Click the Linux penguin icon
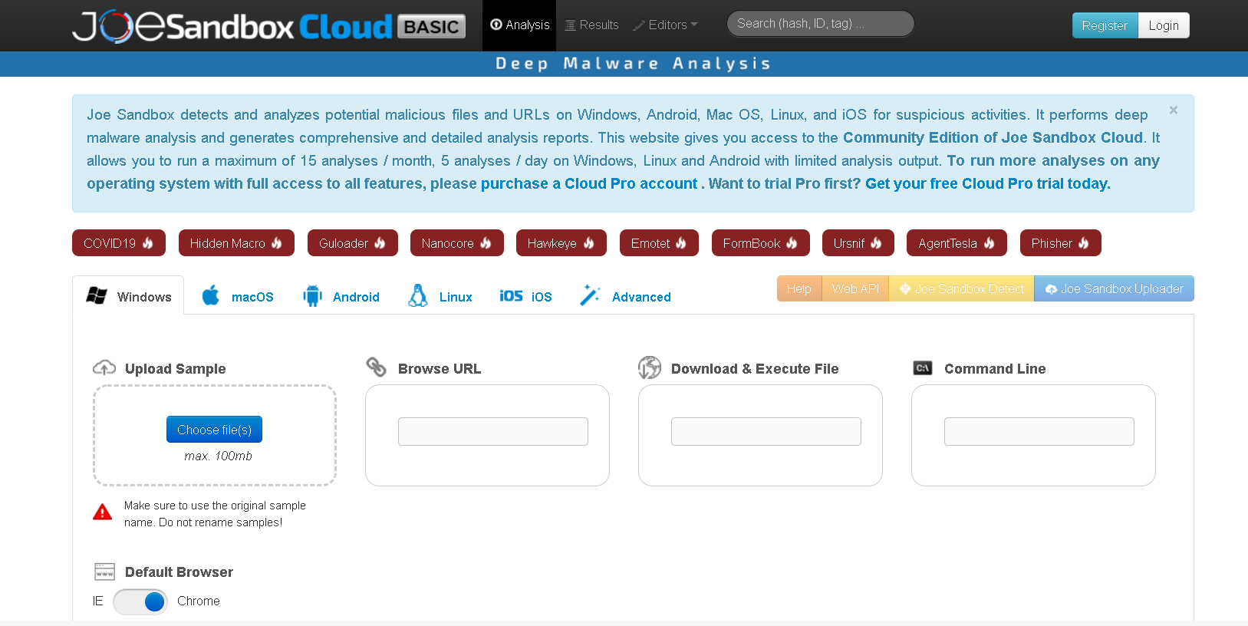This screenshot has height=626, width=1248. 418,295
